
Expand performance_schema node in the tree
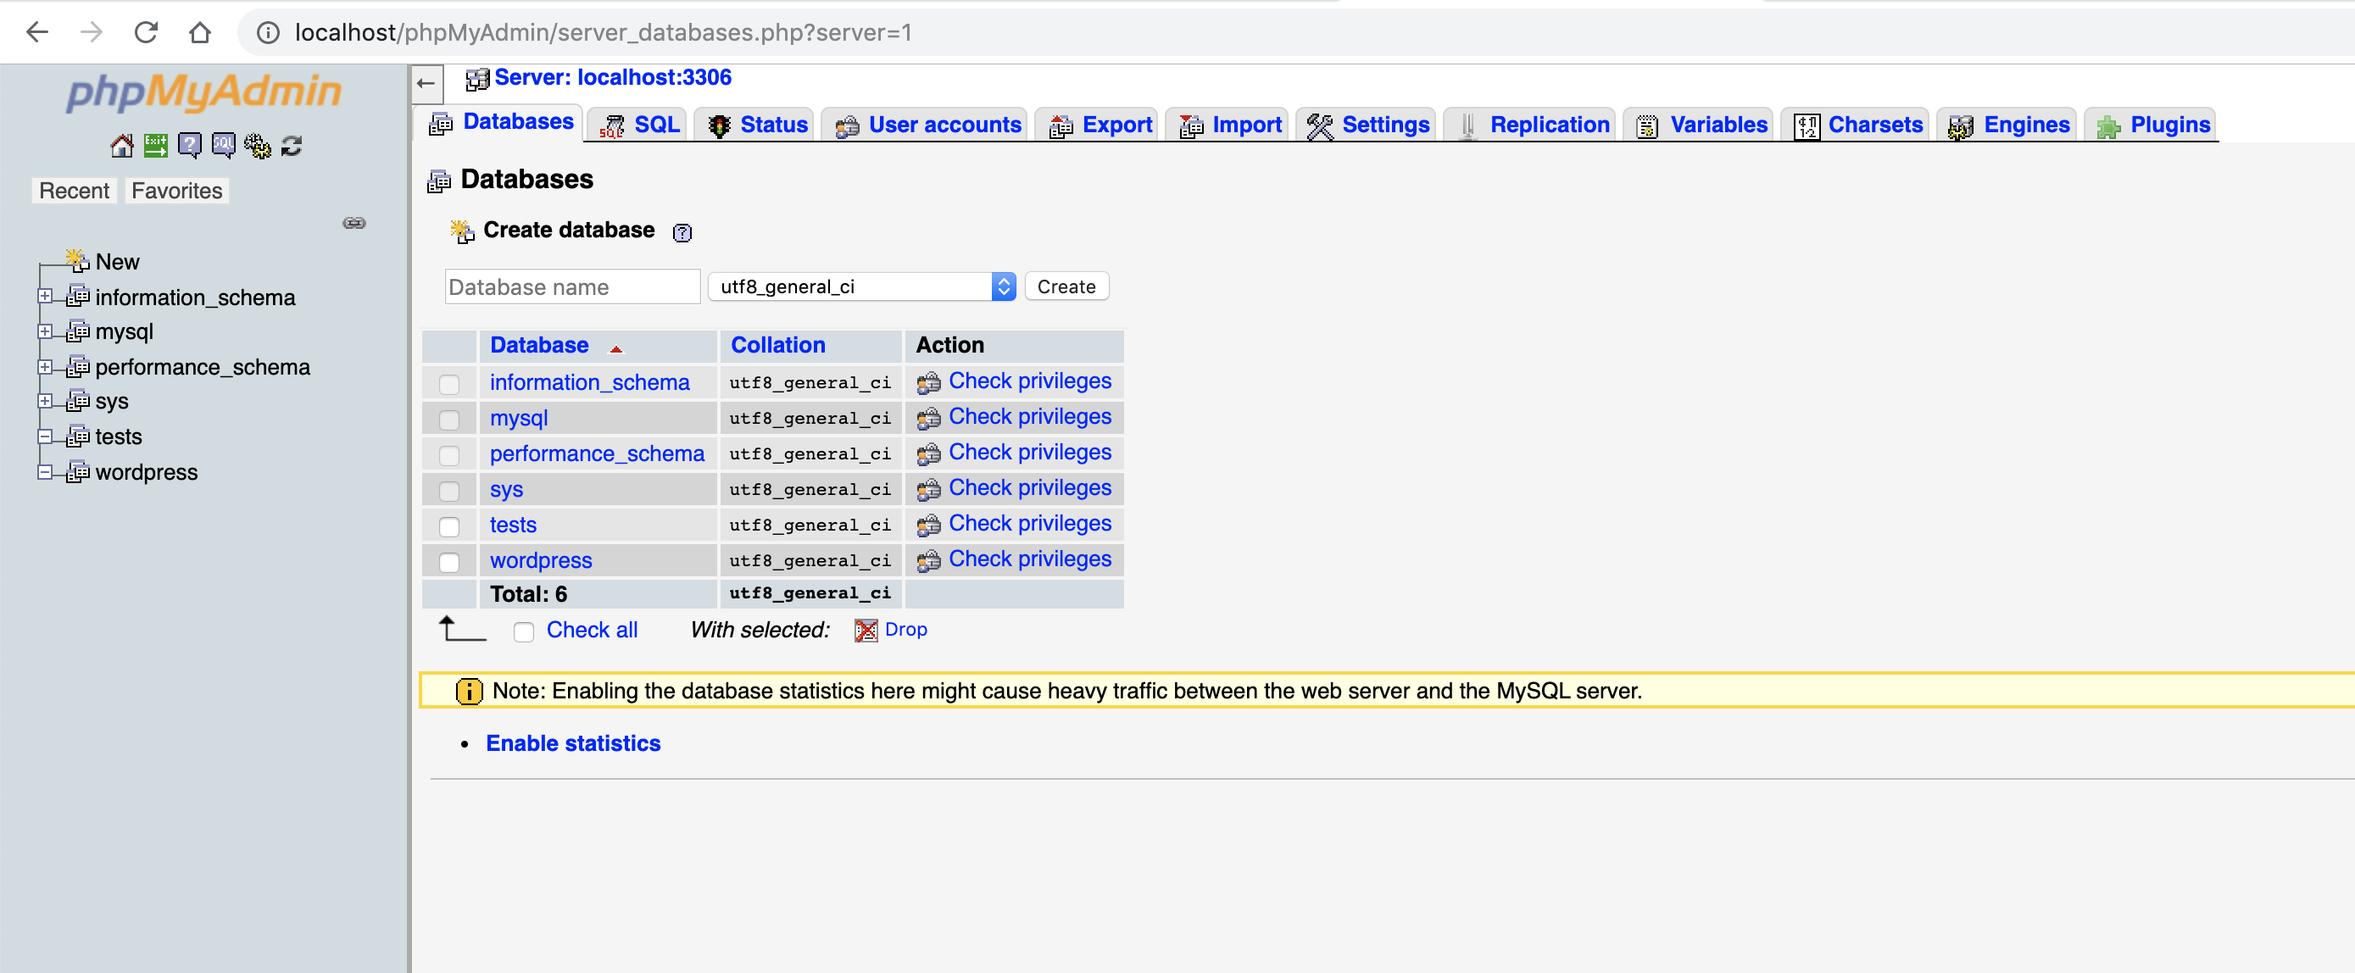(44, 366)
